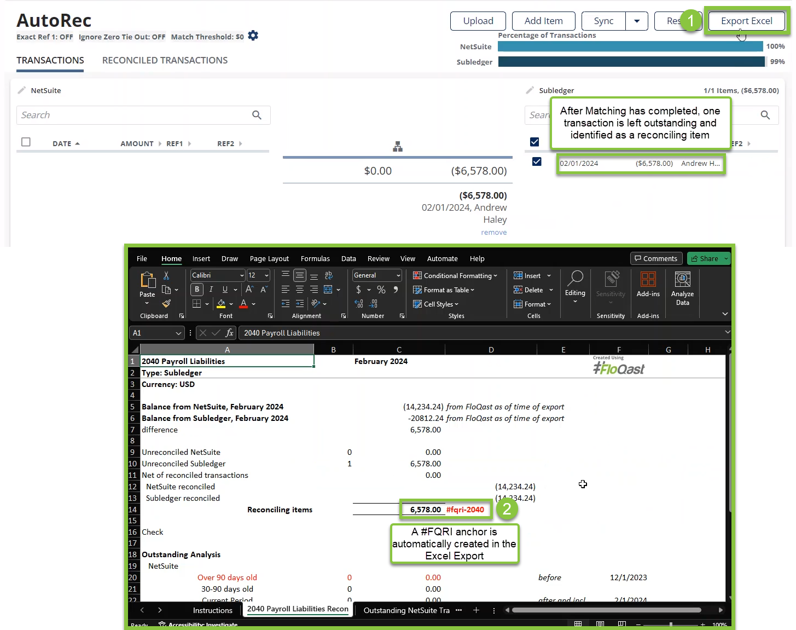
Task: Expand the Sync button dropdown arrow
Action: coord(637,21)
